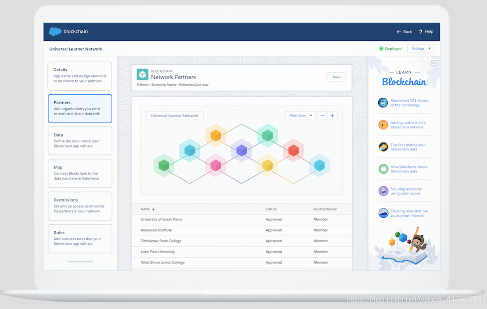This screenshot has height=309, width=487.
Task: Open the Settings dropdown
Action: [x=421, y=48]
